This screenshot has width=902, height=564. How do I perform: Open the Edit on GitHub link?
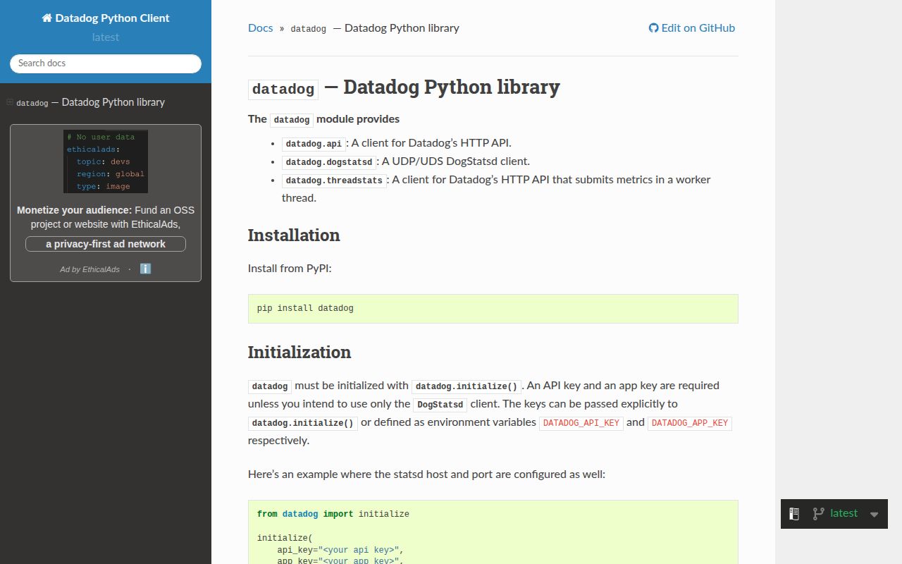[x=692, y=28]
